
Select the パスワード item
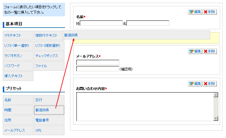pyautogui.click(x=18, y=66)
